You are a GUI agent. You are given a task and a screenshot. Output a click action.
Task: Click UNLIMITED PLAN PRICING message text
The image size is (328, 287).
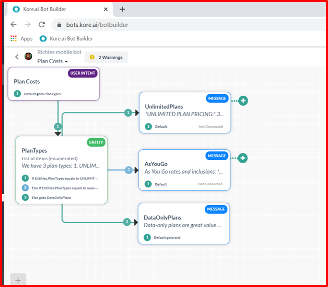click(x=185, y=114)
